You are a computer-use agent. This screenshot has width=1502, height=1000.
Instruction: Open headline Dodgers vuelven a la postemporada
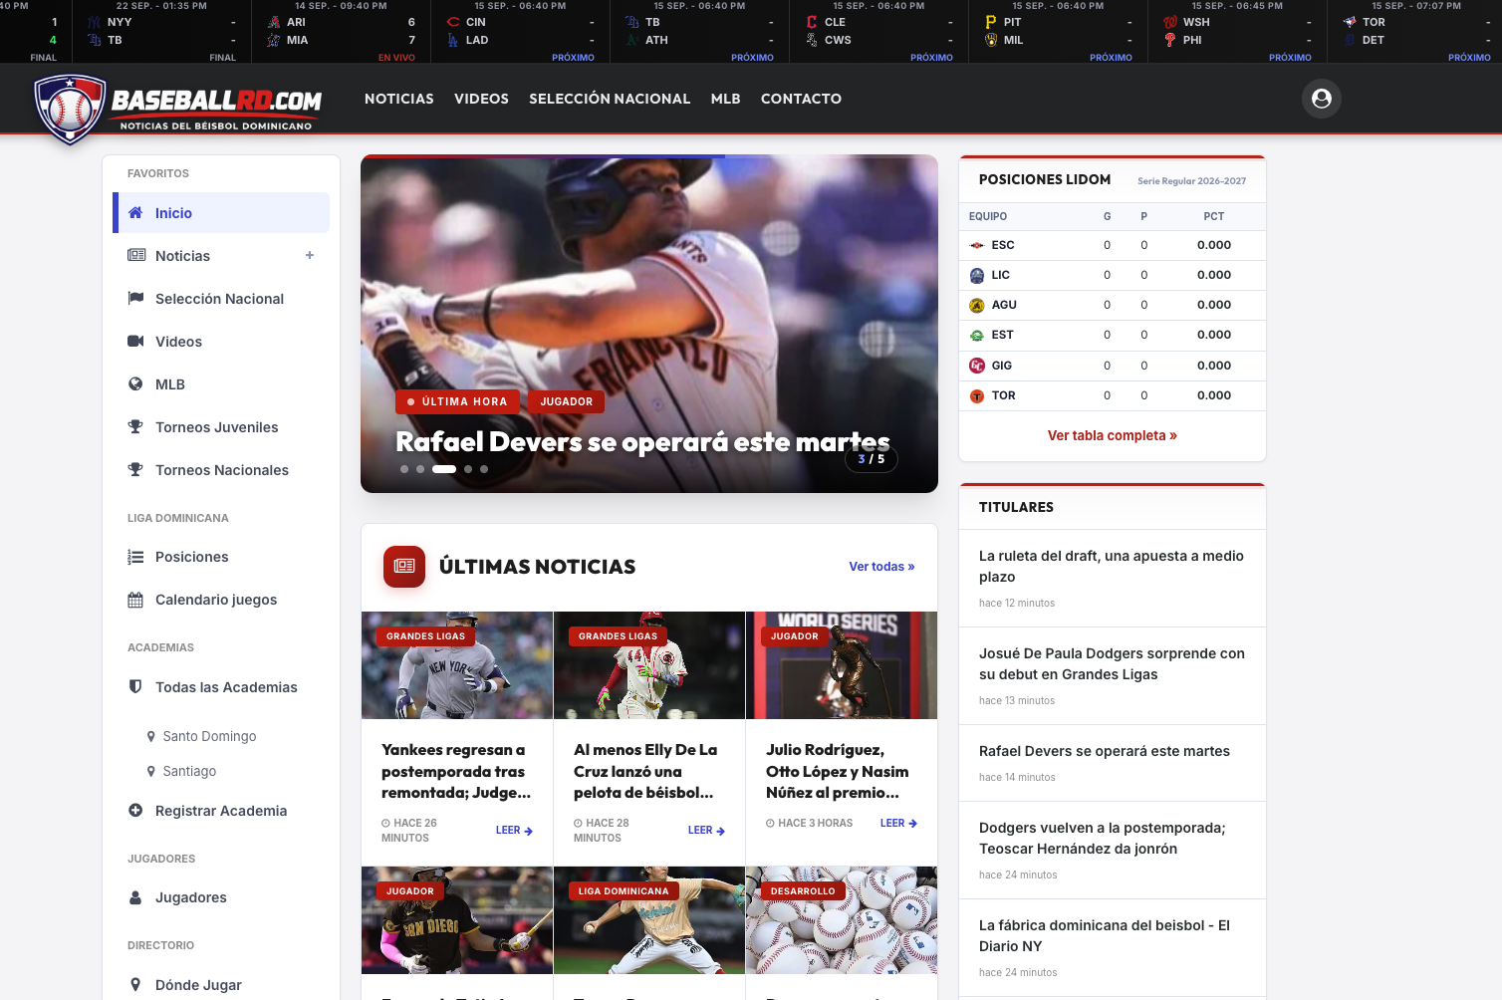click(1103, 839)
